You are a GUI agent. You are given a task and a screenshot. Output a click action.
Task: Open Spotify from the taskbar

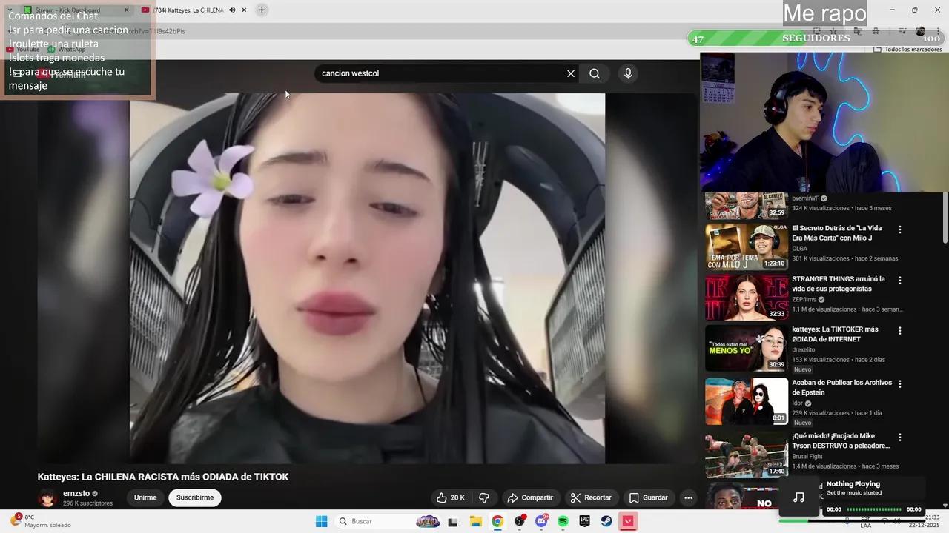point(563,521)
